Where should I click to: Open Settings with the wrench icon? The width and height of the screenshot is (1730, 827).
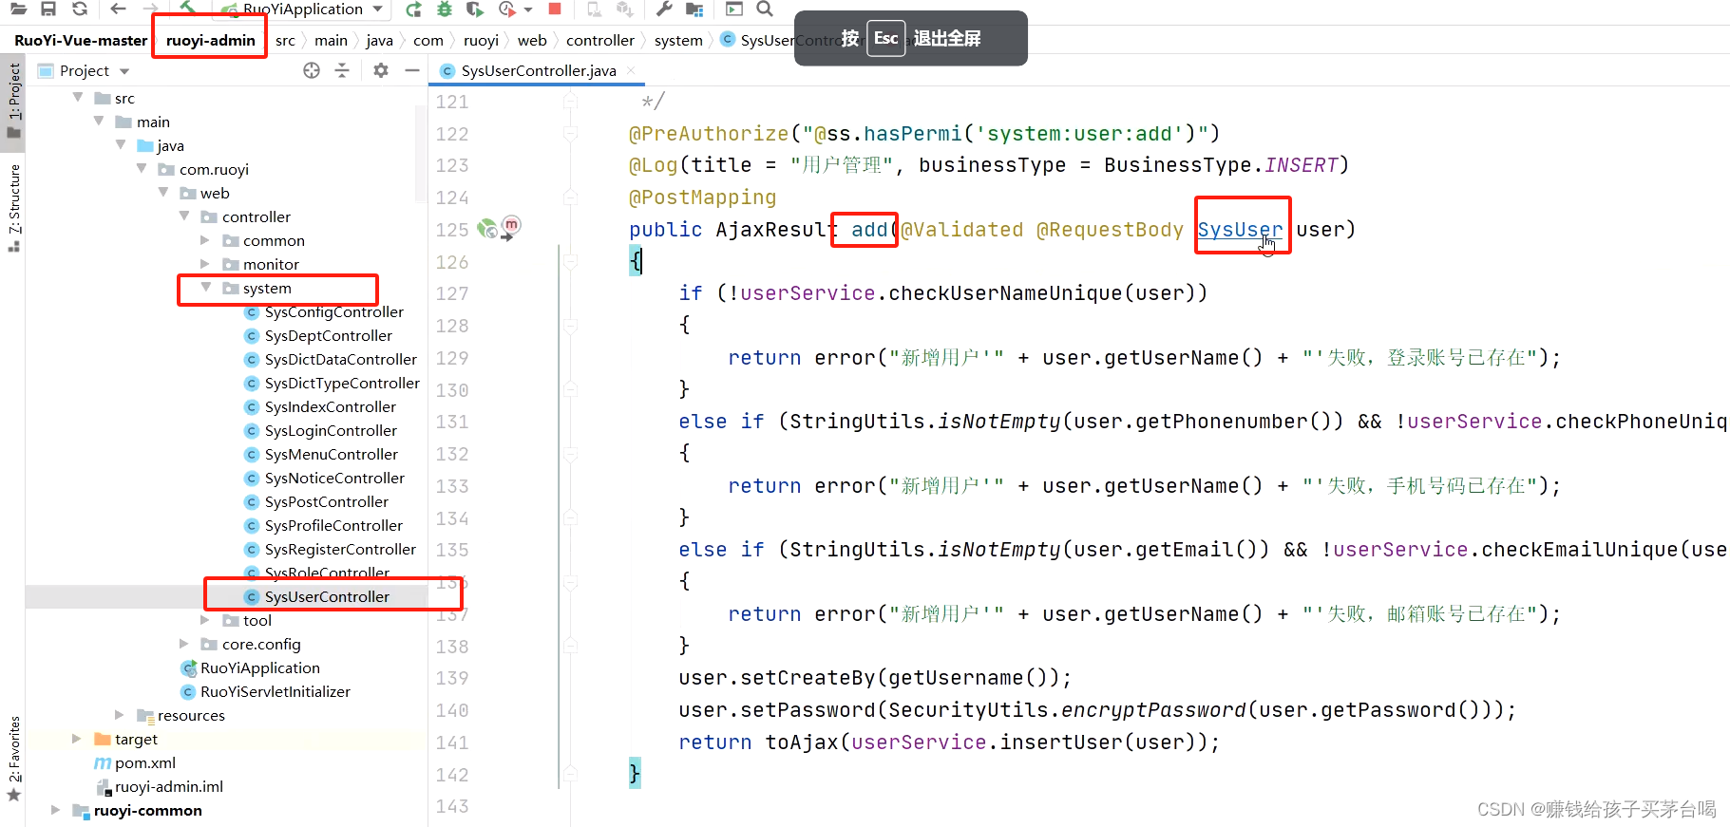(664, 9)
